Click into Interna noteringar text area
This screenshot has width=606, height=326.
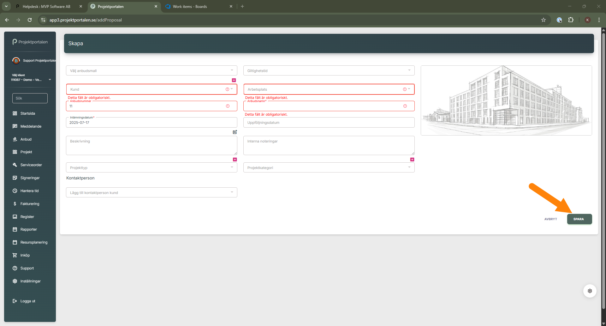tap(329, 145)
